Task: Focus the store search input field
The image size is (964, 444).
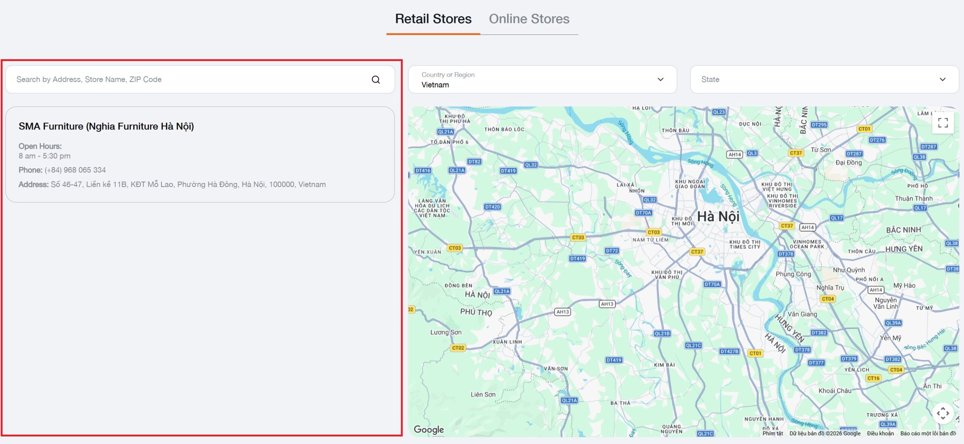Action: (x=200, y=79)
